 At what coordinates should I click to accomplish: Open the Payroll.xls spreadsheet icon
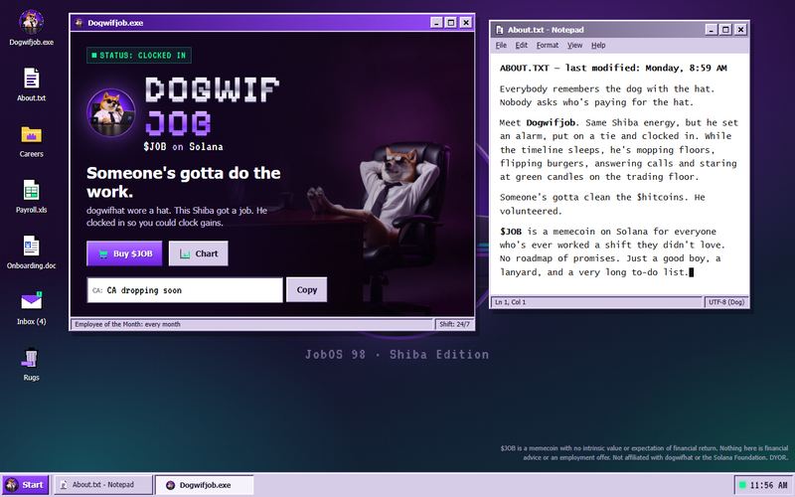pos(31,196)
